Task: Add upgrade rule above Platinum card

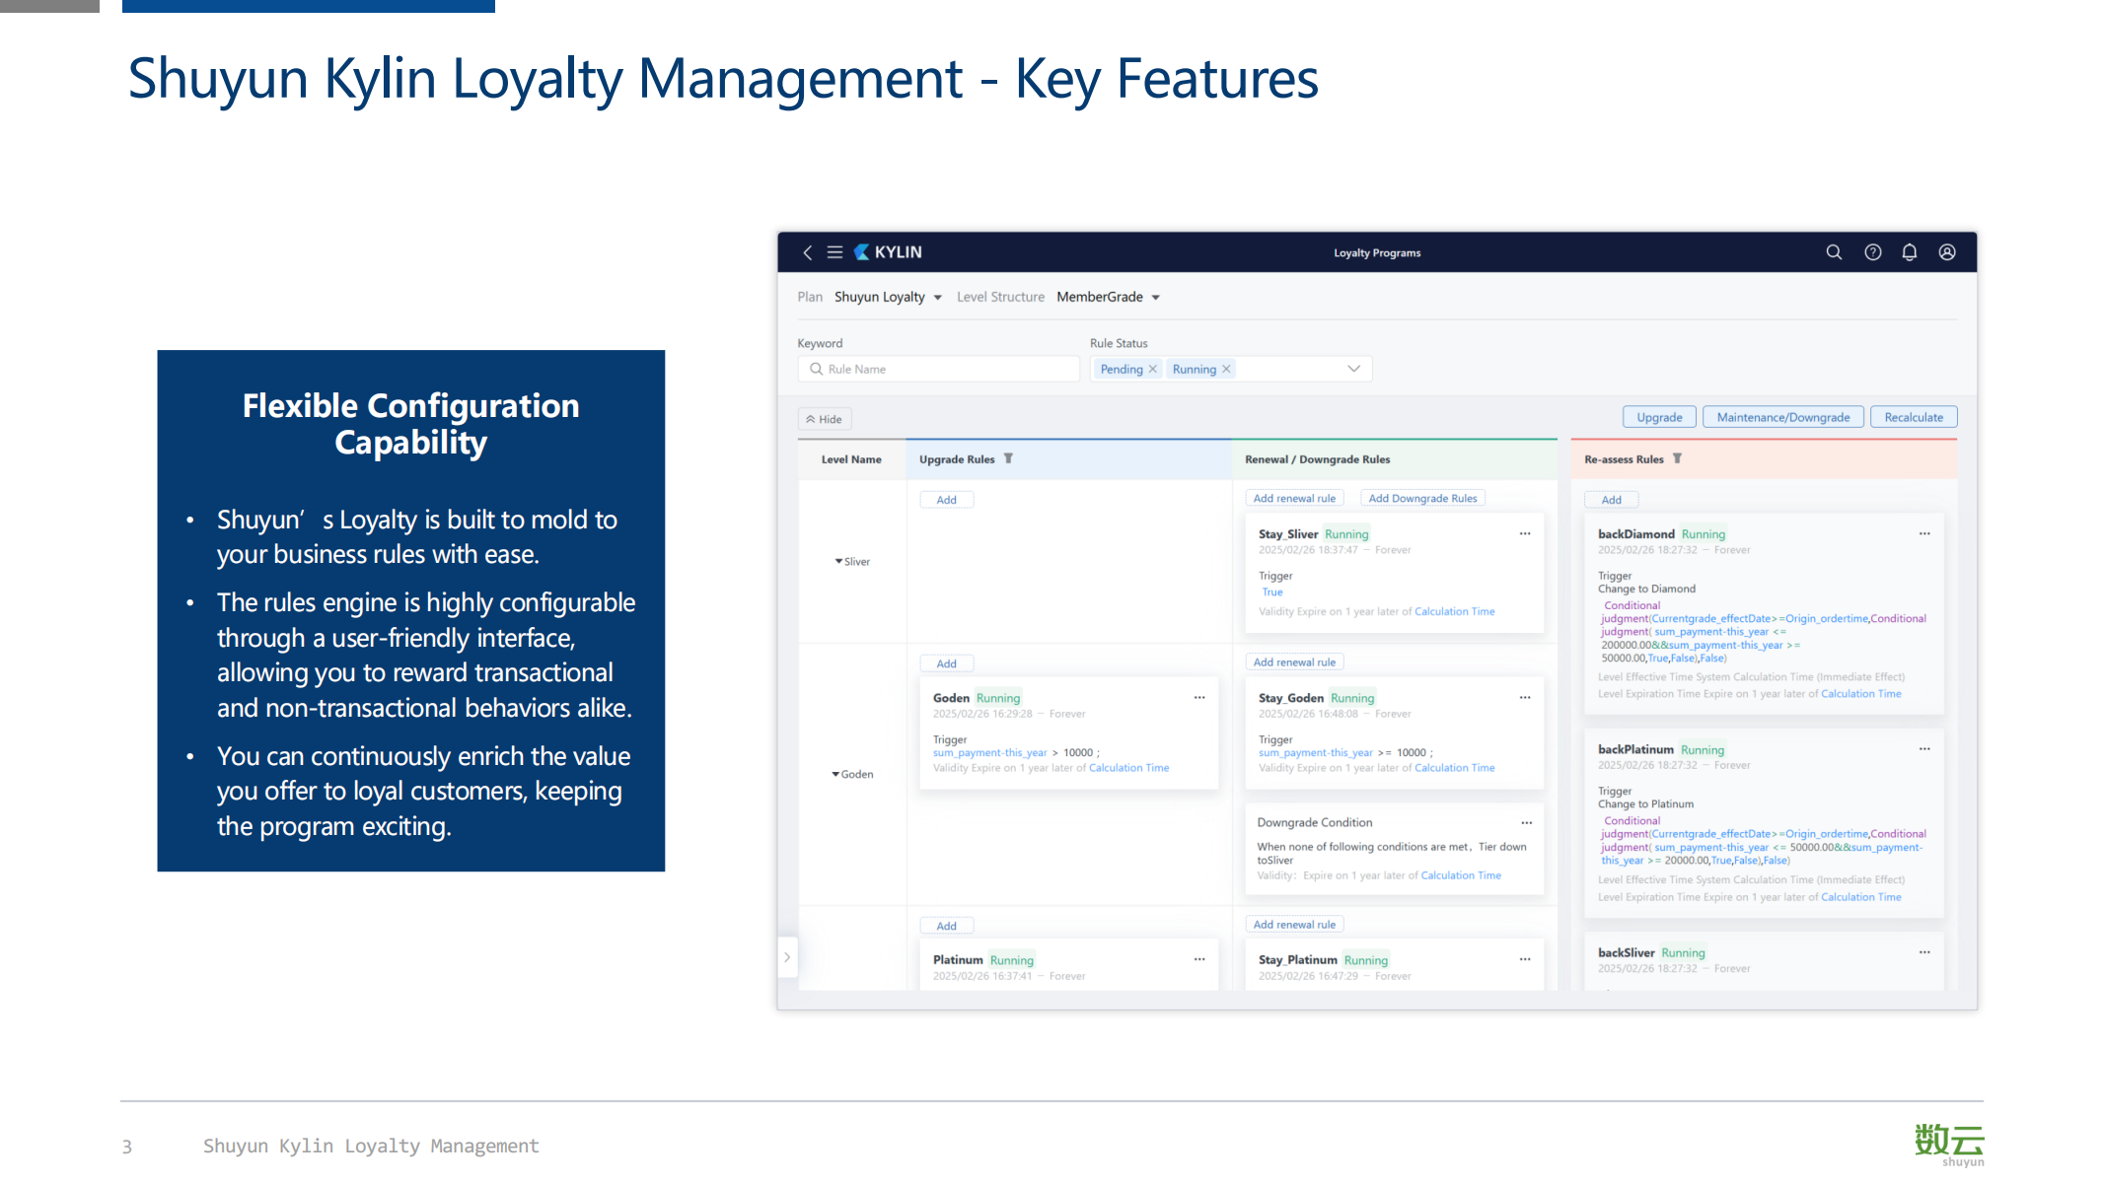Action: pyautogui.click(x=946, y=926)
